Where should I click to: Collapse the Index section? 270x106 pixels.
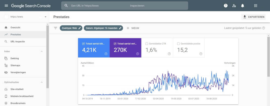pyautogui.click(x=42, y=51)
